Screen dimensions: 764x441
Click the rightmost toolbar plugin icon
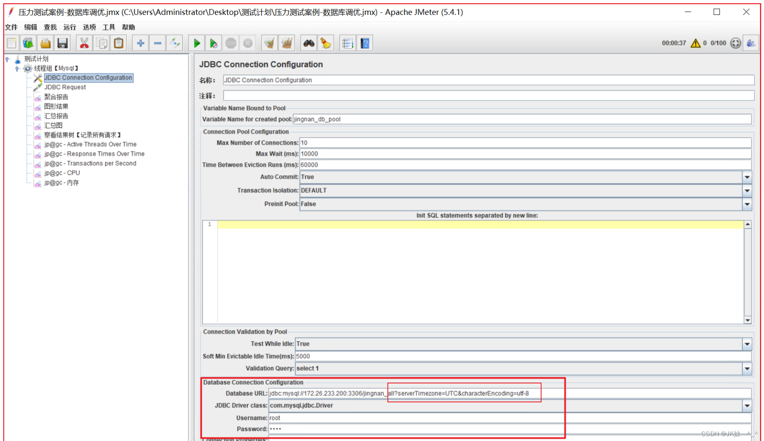tap(751, 43)
